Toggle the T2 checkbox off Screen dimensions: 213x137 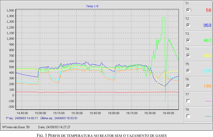click(188, 25)
